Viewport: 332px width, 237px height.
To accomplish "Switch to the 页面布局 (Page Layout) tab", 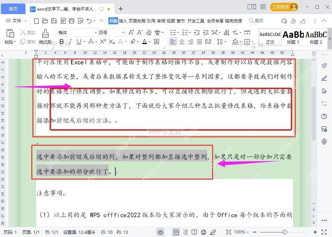I will [137, 21].
